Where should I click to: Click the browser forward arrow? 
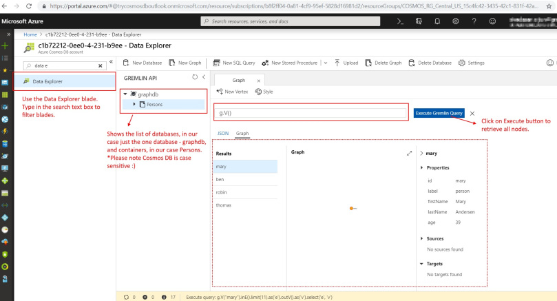tap(17, 6)
